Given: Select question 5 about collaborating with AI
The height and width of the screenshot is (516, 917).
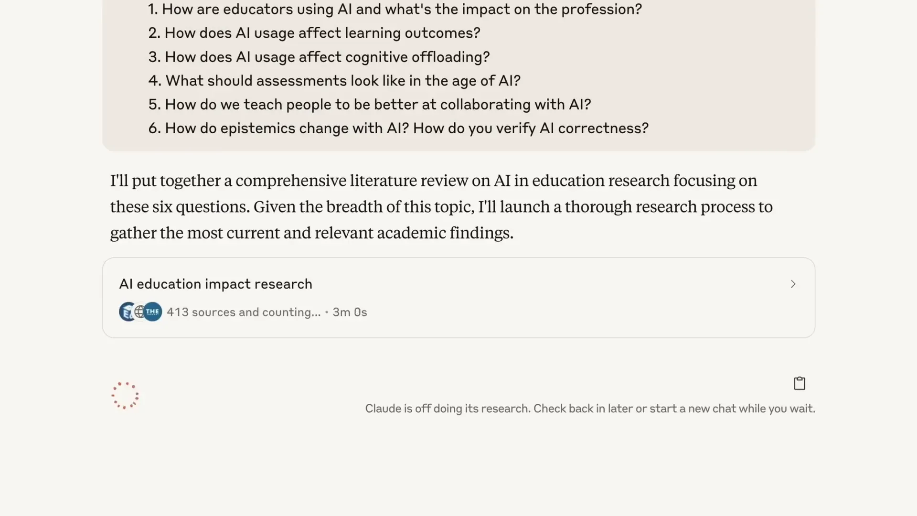Looking at the screenshot, I should [x=370, y=105].
